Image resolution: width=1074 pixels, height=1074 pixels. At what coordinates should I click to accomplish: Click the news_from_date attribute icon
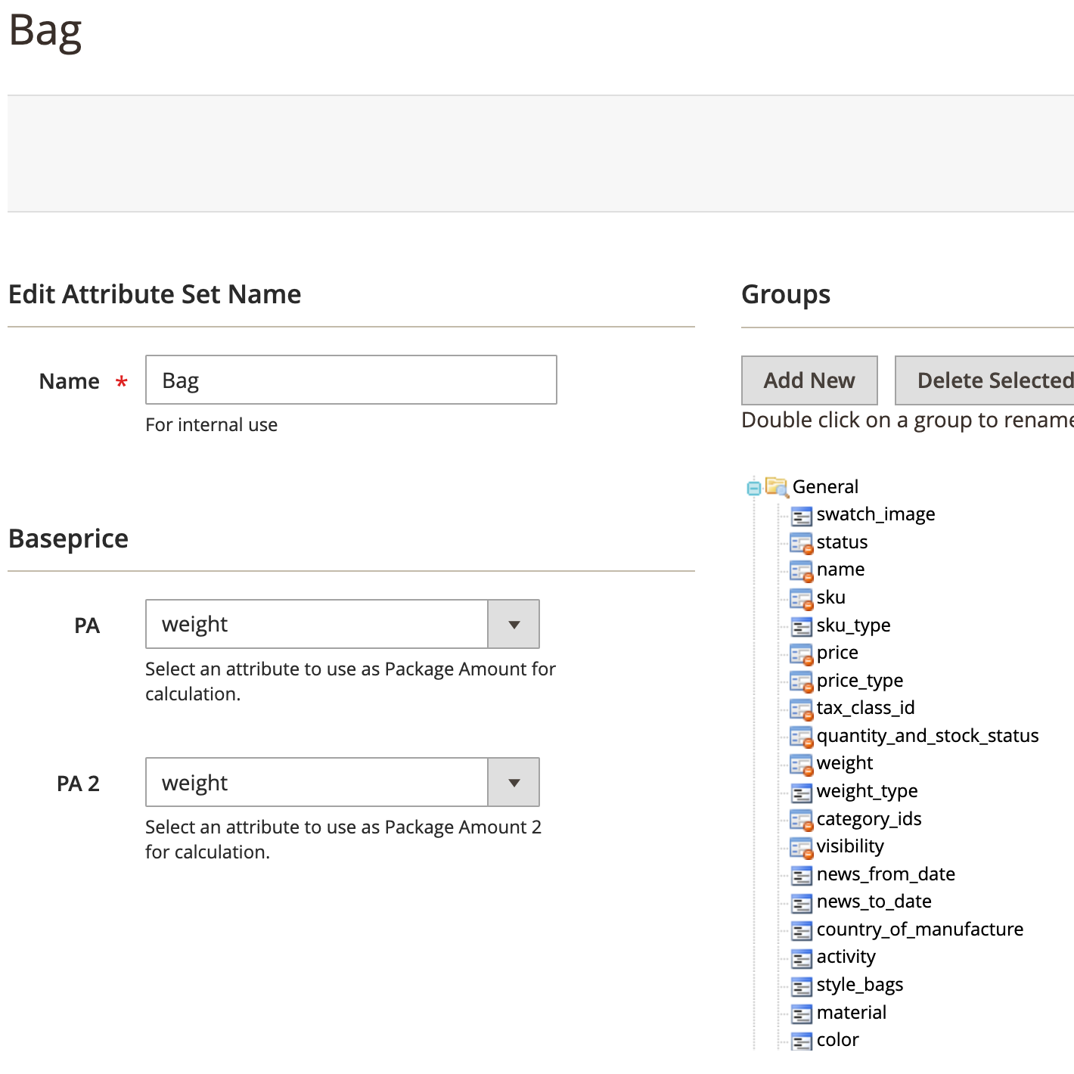pos(801,876)
